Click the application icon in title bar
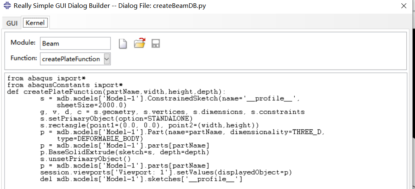Viewport: 415px width, 189px height. [x=6, y=6]
